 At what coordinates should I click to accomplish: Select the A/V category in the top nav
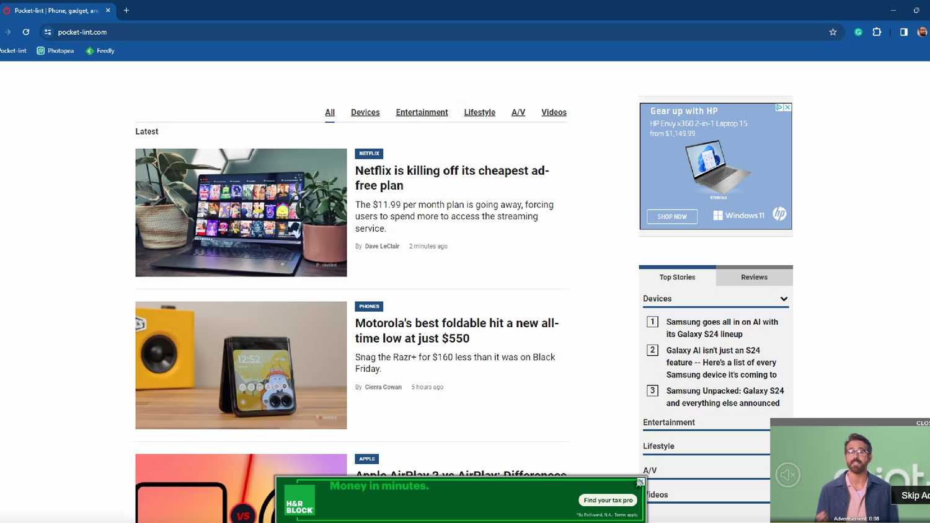pos(518,112)
